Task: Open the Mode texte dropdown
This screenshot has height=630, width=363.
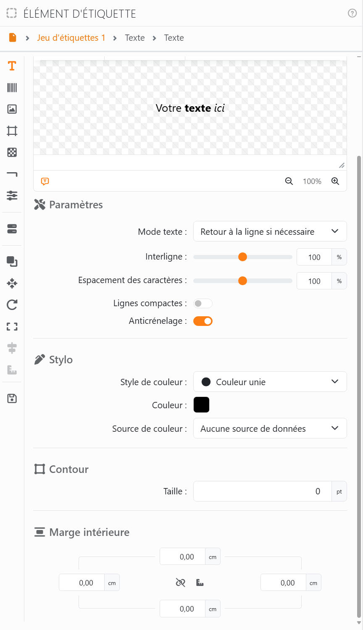Action: click(x=270, y=231)
